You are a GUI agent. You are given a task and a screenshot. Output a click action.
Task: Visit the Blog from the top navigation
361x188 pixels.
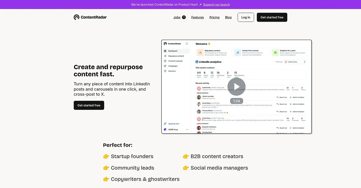click(x=228, y=17)
